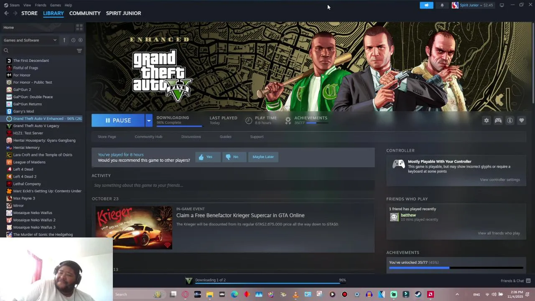Switch to grid collections view icon
Image resolution: width=535 pixels, height=301 pixels.
79,28
